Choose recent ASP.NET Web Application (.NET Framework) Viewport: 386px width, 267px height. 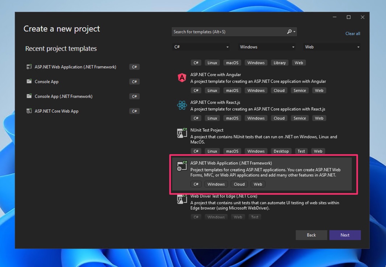coord(75,67)
